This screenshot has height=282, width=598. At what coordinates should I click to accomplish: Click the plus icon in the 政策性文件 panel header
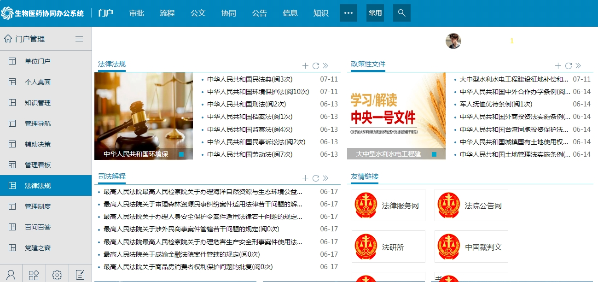(x=558, y=66)
